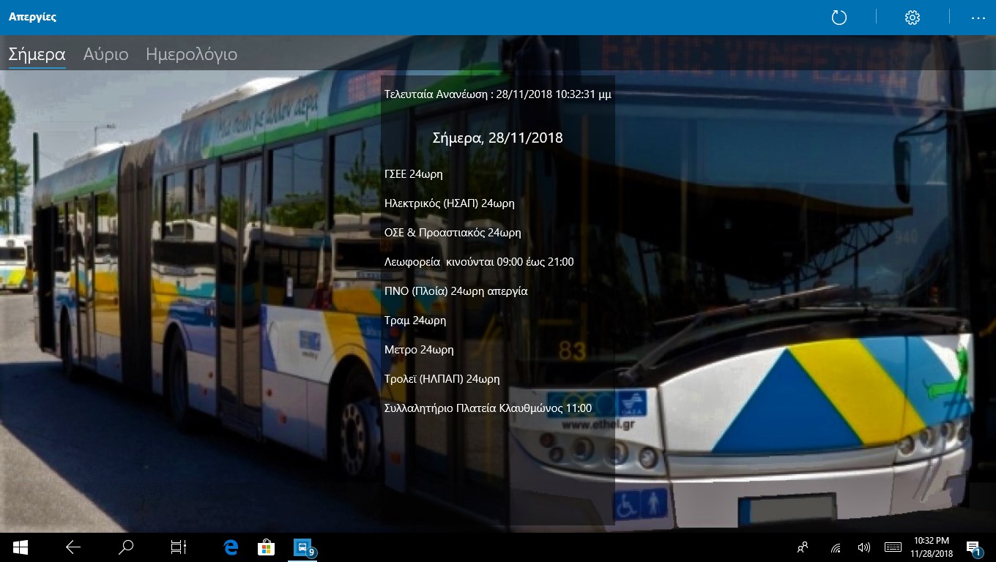Click the 'Σήμερα, 28/11/2018' date heading

[x=498, y=138]
